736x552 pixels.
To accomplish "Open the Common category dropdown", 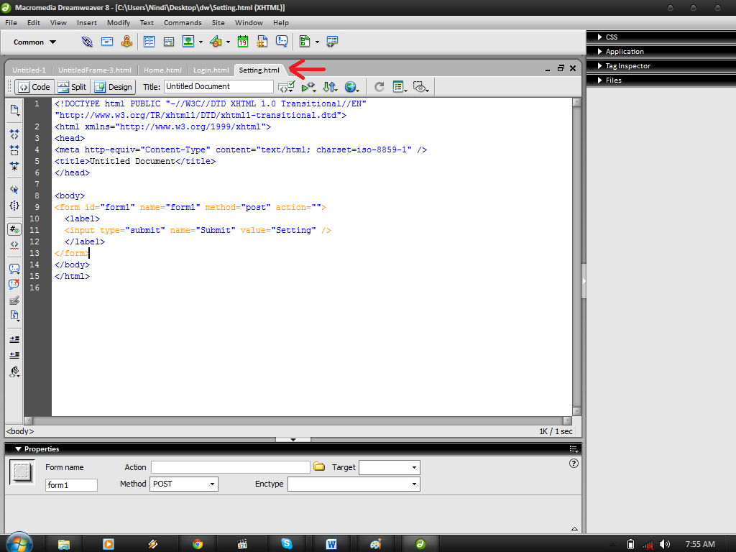I will pyautogui.click(x=32, y=42).
